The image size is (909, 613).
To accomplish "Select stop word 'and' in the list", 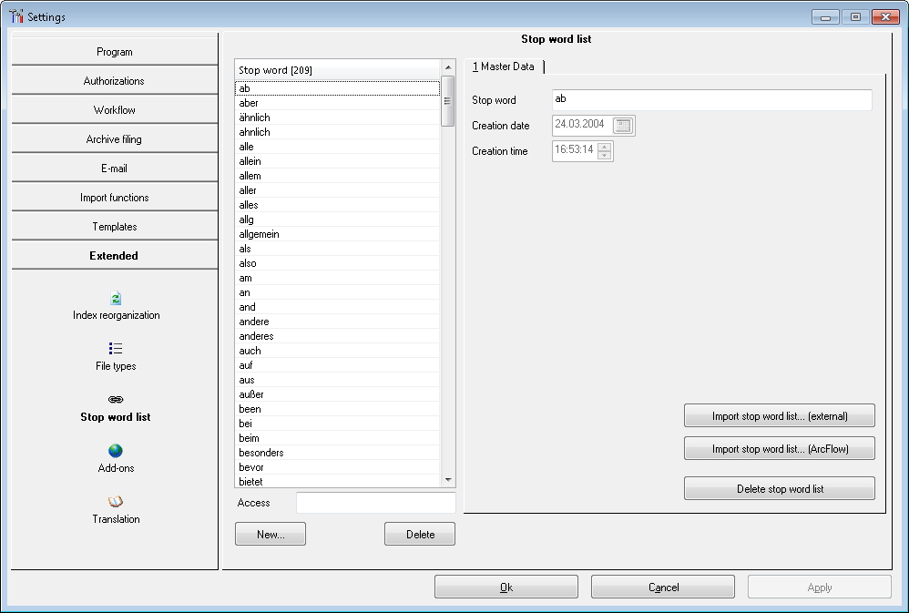I will 338,307.
